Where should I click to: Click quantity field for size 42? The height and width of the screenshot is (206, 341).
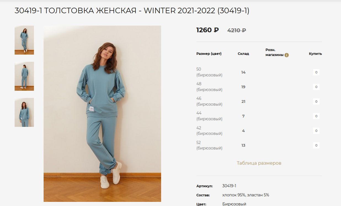[316, 131]
